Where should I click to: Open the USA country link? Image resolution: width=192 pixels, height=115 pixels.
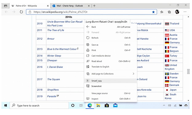[172, 30]
